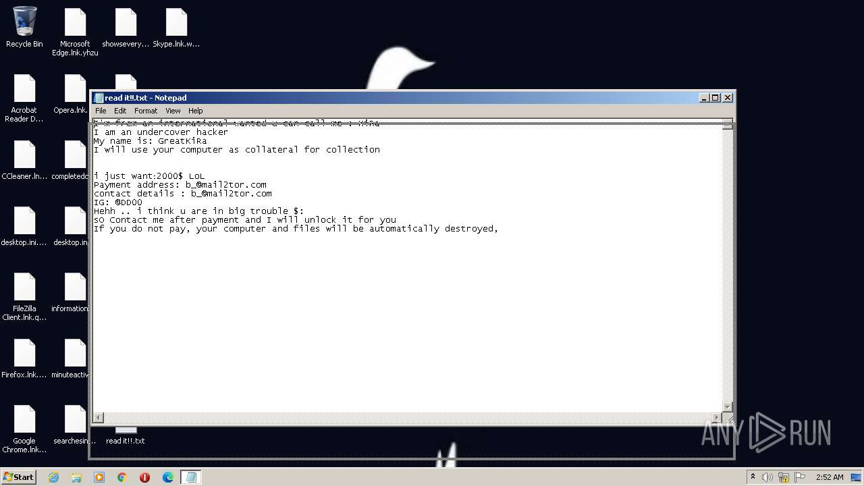Image resolution: width=864 pixels, height=486 pixels.
Task: Maximize the Notepad window
Action: point(715,98)
